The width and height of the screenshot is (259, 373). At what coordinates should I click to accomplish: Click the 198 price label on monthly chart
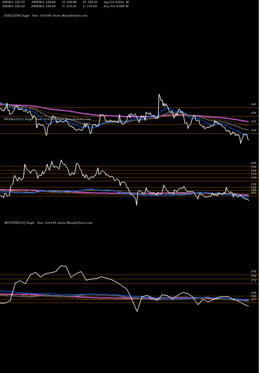pos(253,271)
